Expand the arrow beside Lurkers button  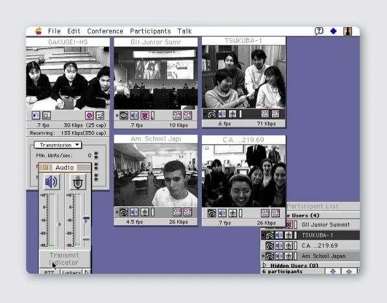pos(86,273)
